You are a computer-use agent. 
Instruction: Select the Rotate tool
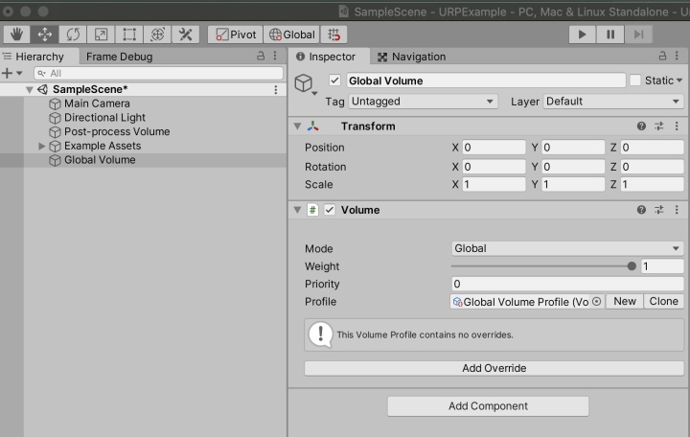(x=73, y=34)
